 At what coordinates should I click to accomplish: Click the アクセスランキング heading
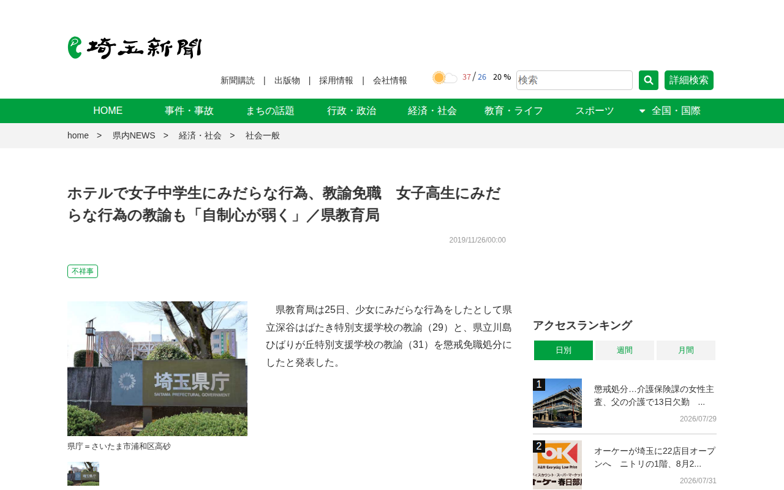click(582, 325)
